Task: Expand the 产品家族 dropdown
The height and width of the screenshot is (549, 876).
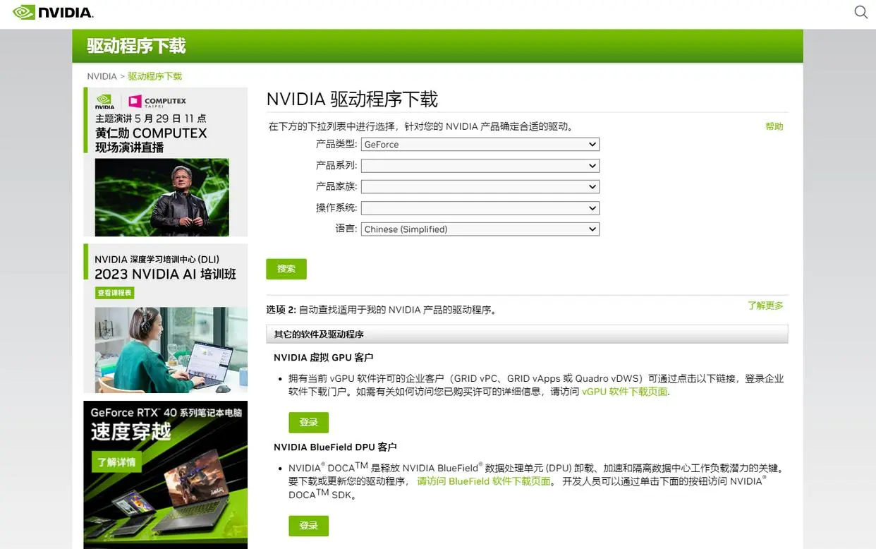Action: click(x=480, y=187)
